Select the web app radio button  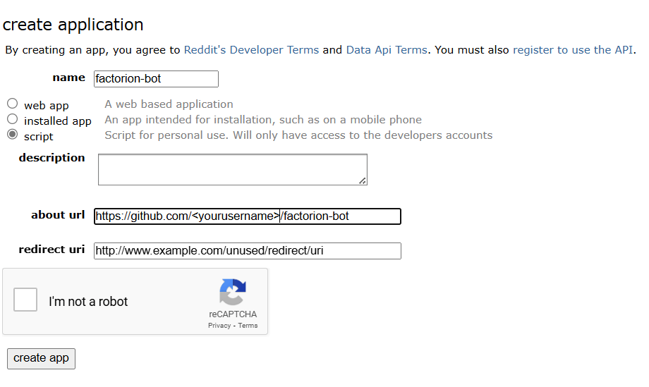[x=13, y=104]
